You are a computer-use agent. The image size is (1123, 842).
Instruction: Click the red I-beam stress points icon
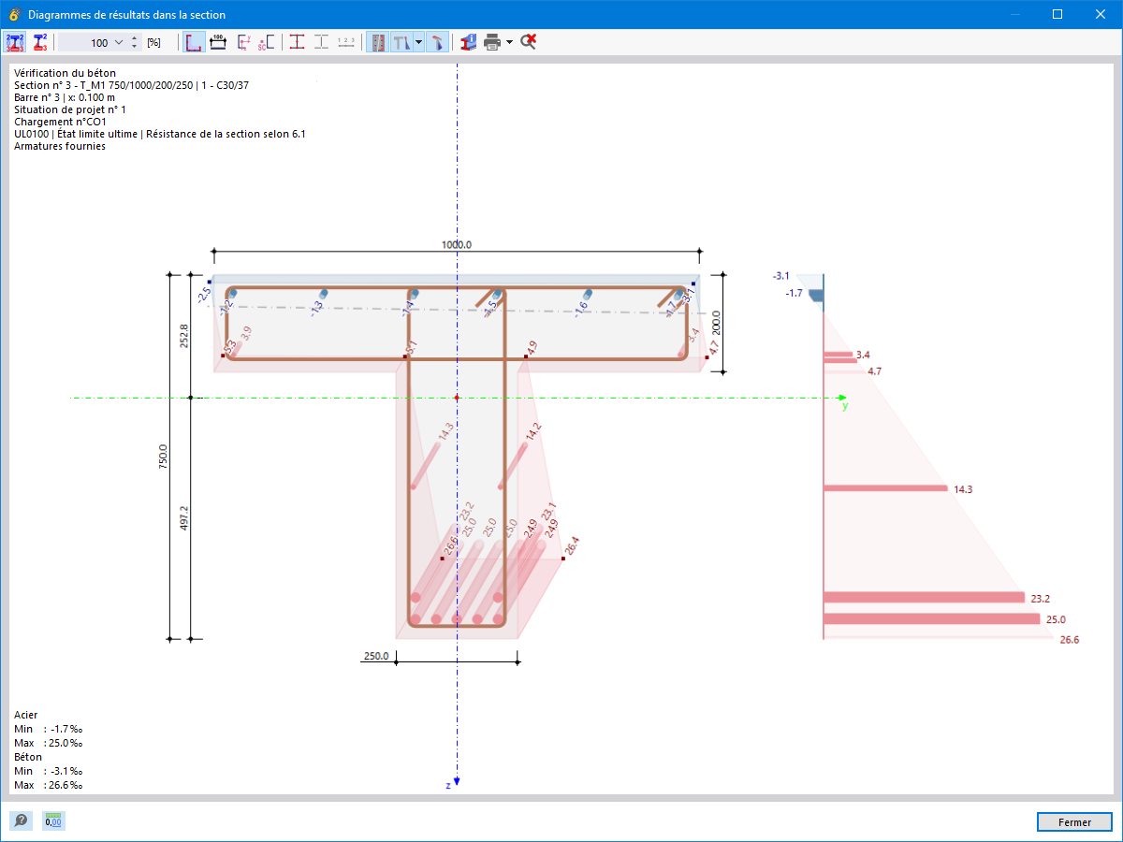click(x=297, y=42)
